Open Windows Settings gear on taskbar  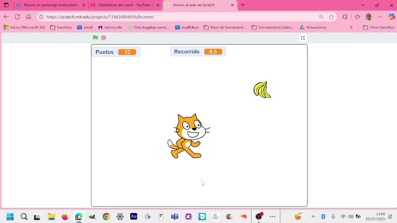click(x=120, y=216)
